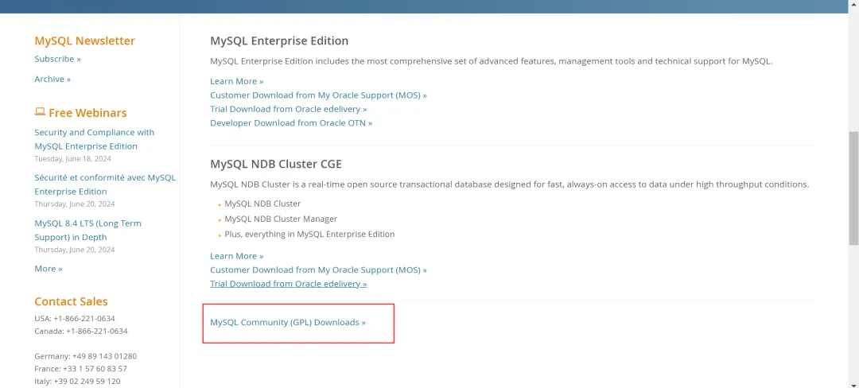
Task: Click the MySQL Newsletter heading
Action: pyautogui.click(x=84, y=41)
